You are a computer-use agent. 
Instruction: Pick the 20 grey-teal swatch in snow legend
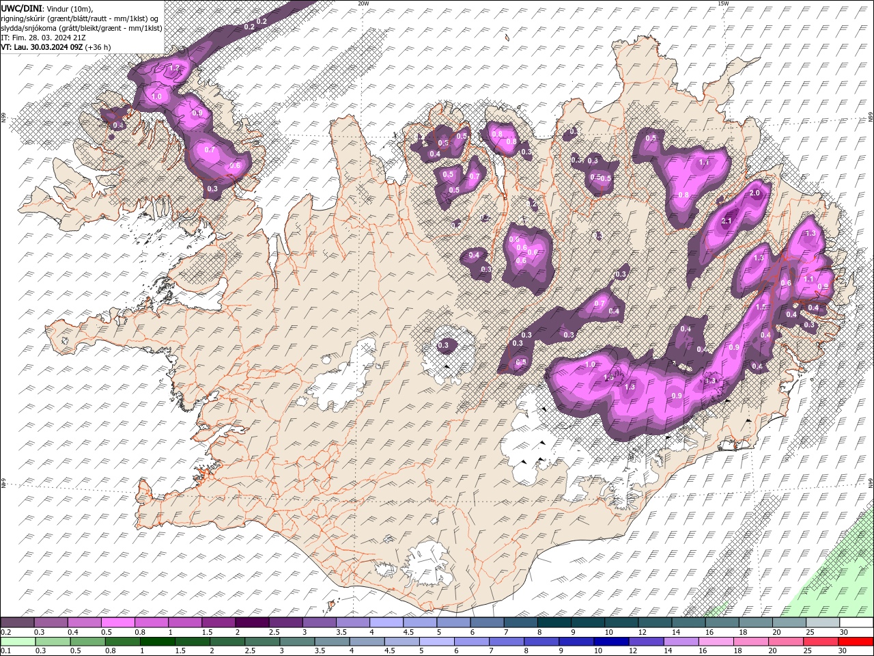[x=789, y=623]
